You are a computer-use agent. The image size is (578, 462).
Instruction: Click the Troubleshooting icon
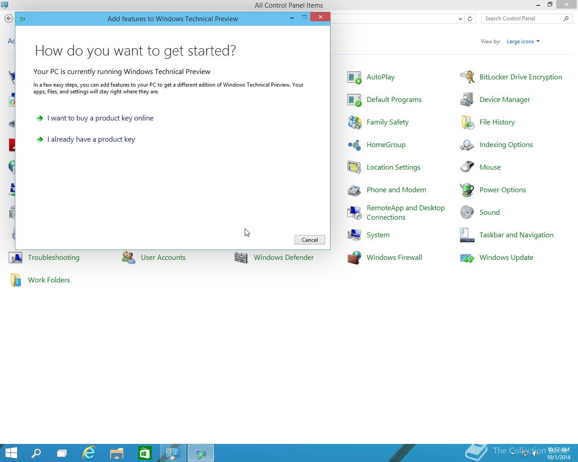coord(16,258)
